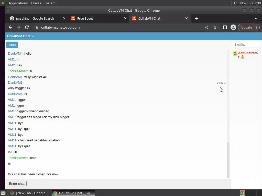Click Tootsie4ever username in Hello message
262x196 pixels.
[17, 158]
